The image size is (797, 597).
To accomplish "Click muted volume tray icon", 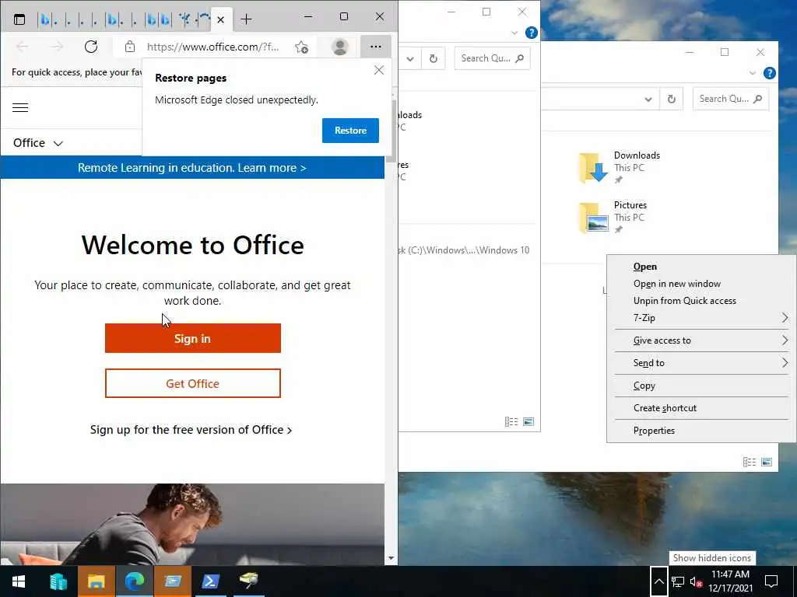I will [x=696, y=581].
